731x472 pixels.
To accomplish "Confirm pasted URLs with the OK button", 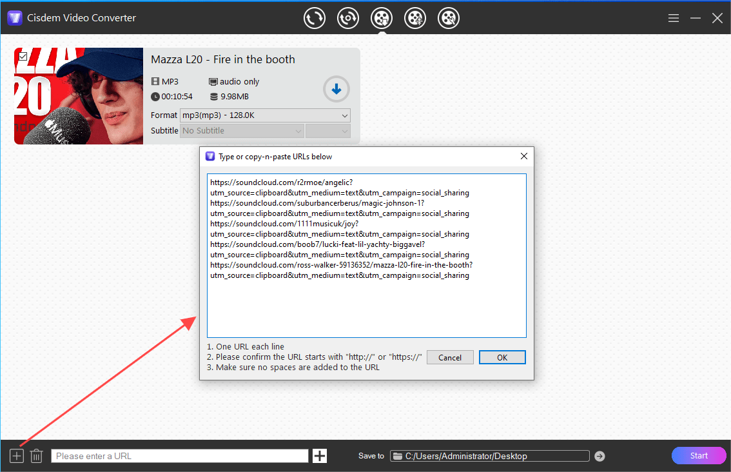I will click(x=502, y=357).
